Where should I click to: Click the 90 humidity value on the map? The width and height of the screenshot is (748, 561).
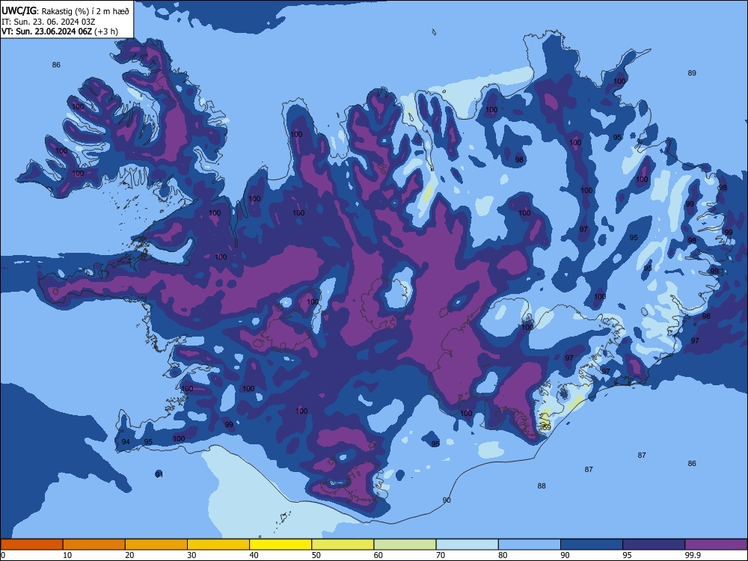(447, 500)
